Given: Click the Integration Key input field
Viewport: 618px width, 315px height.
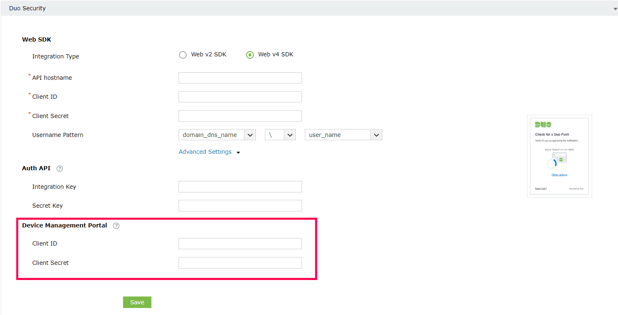Looking at the screenshot, I should tap(240, 187).
